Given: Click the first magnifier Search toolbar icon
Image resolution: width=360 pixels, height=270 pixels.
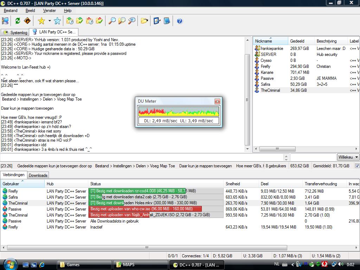Looking at the screenshot, I should click(x=112, y=21).
